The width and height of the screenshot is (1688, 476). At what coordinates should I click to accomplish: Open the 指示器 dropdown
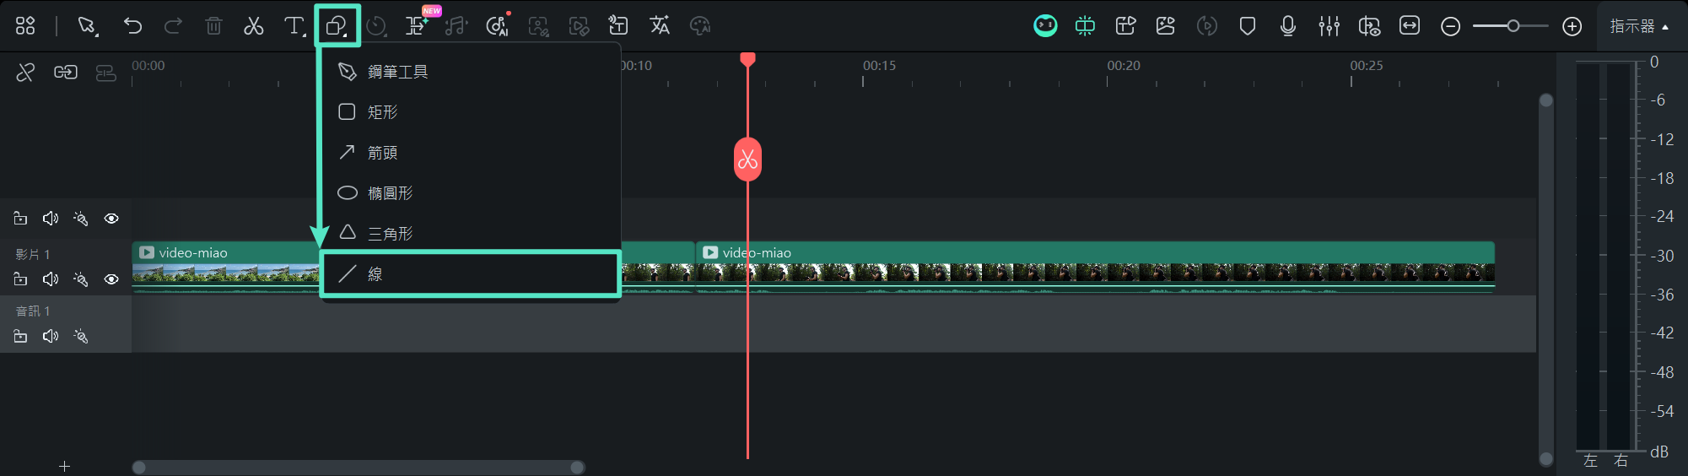pos(1639,26)
